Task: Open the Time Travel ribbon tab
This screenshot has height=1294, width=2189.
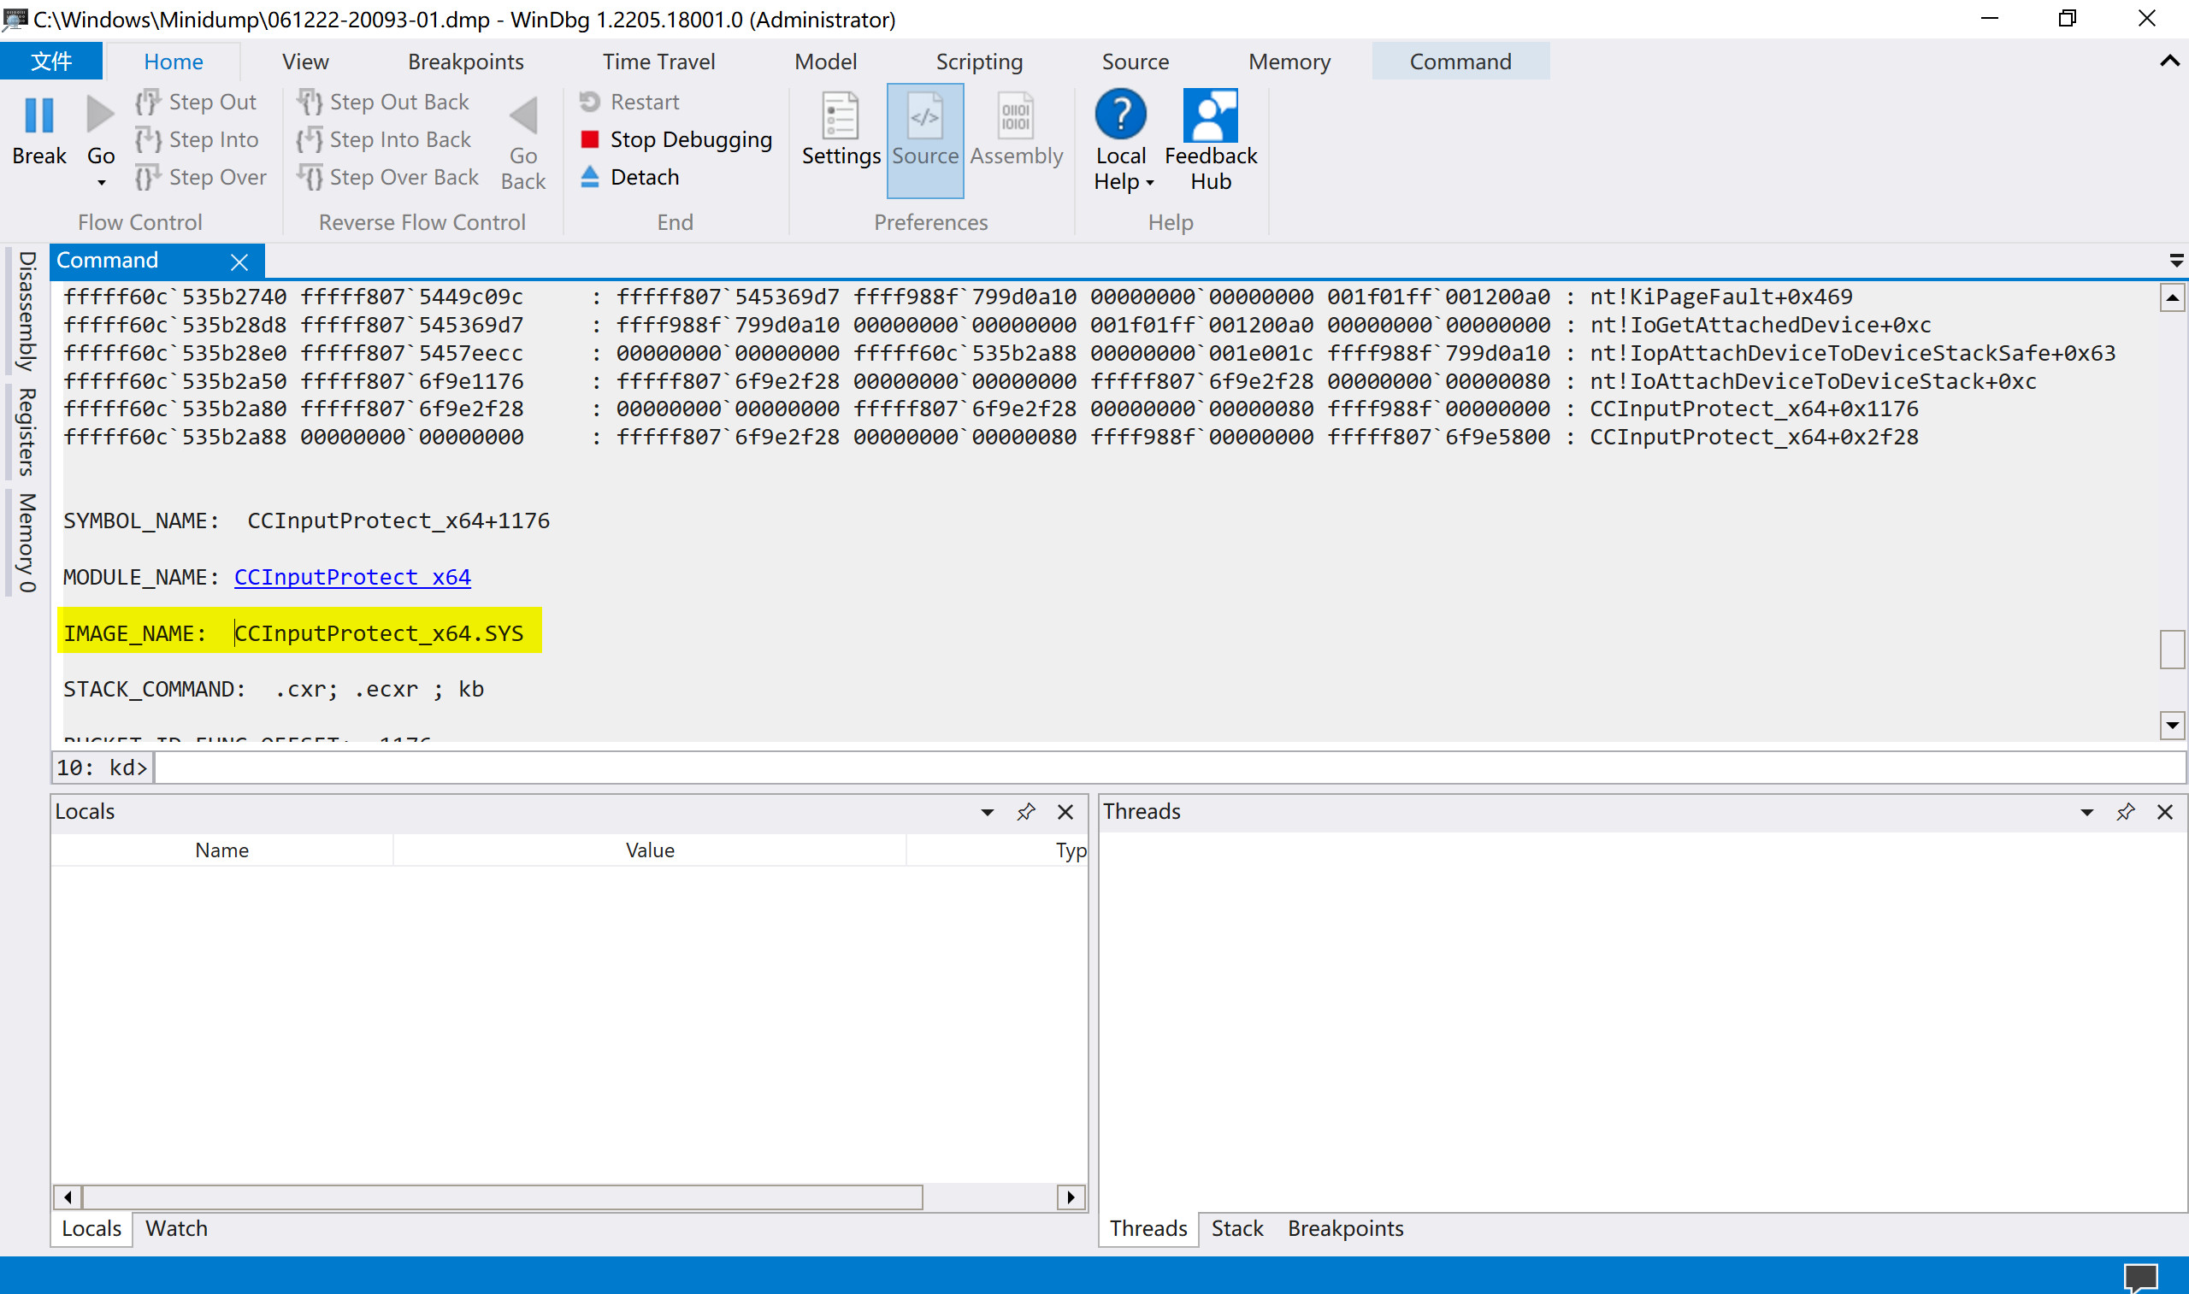Action: pyautogui.click(x=658, y=61)
